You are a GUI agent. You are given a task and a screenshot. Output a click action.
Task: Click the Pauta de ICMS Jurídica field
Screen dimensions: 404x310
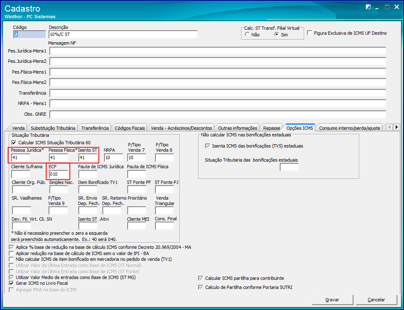point(88,174)
